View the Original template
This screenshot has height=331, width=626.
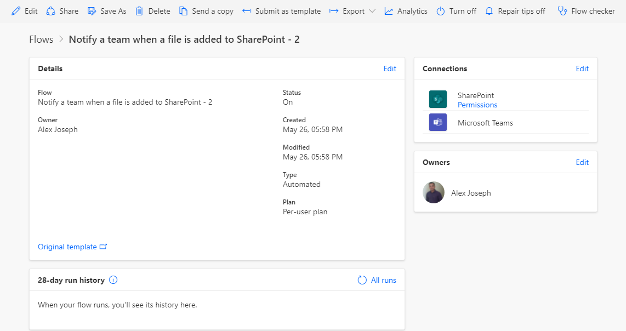68,247
